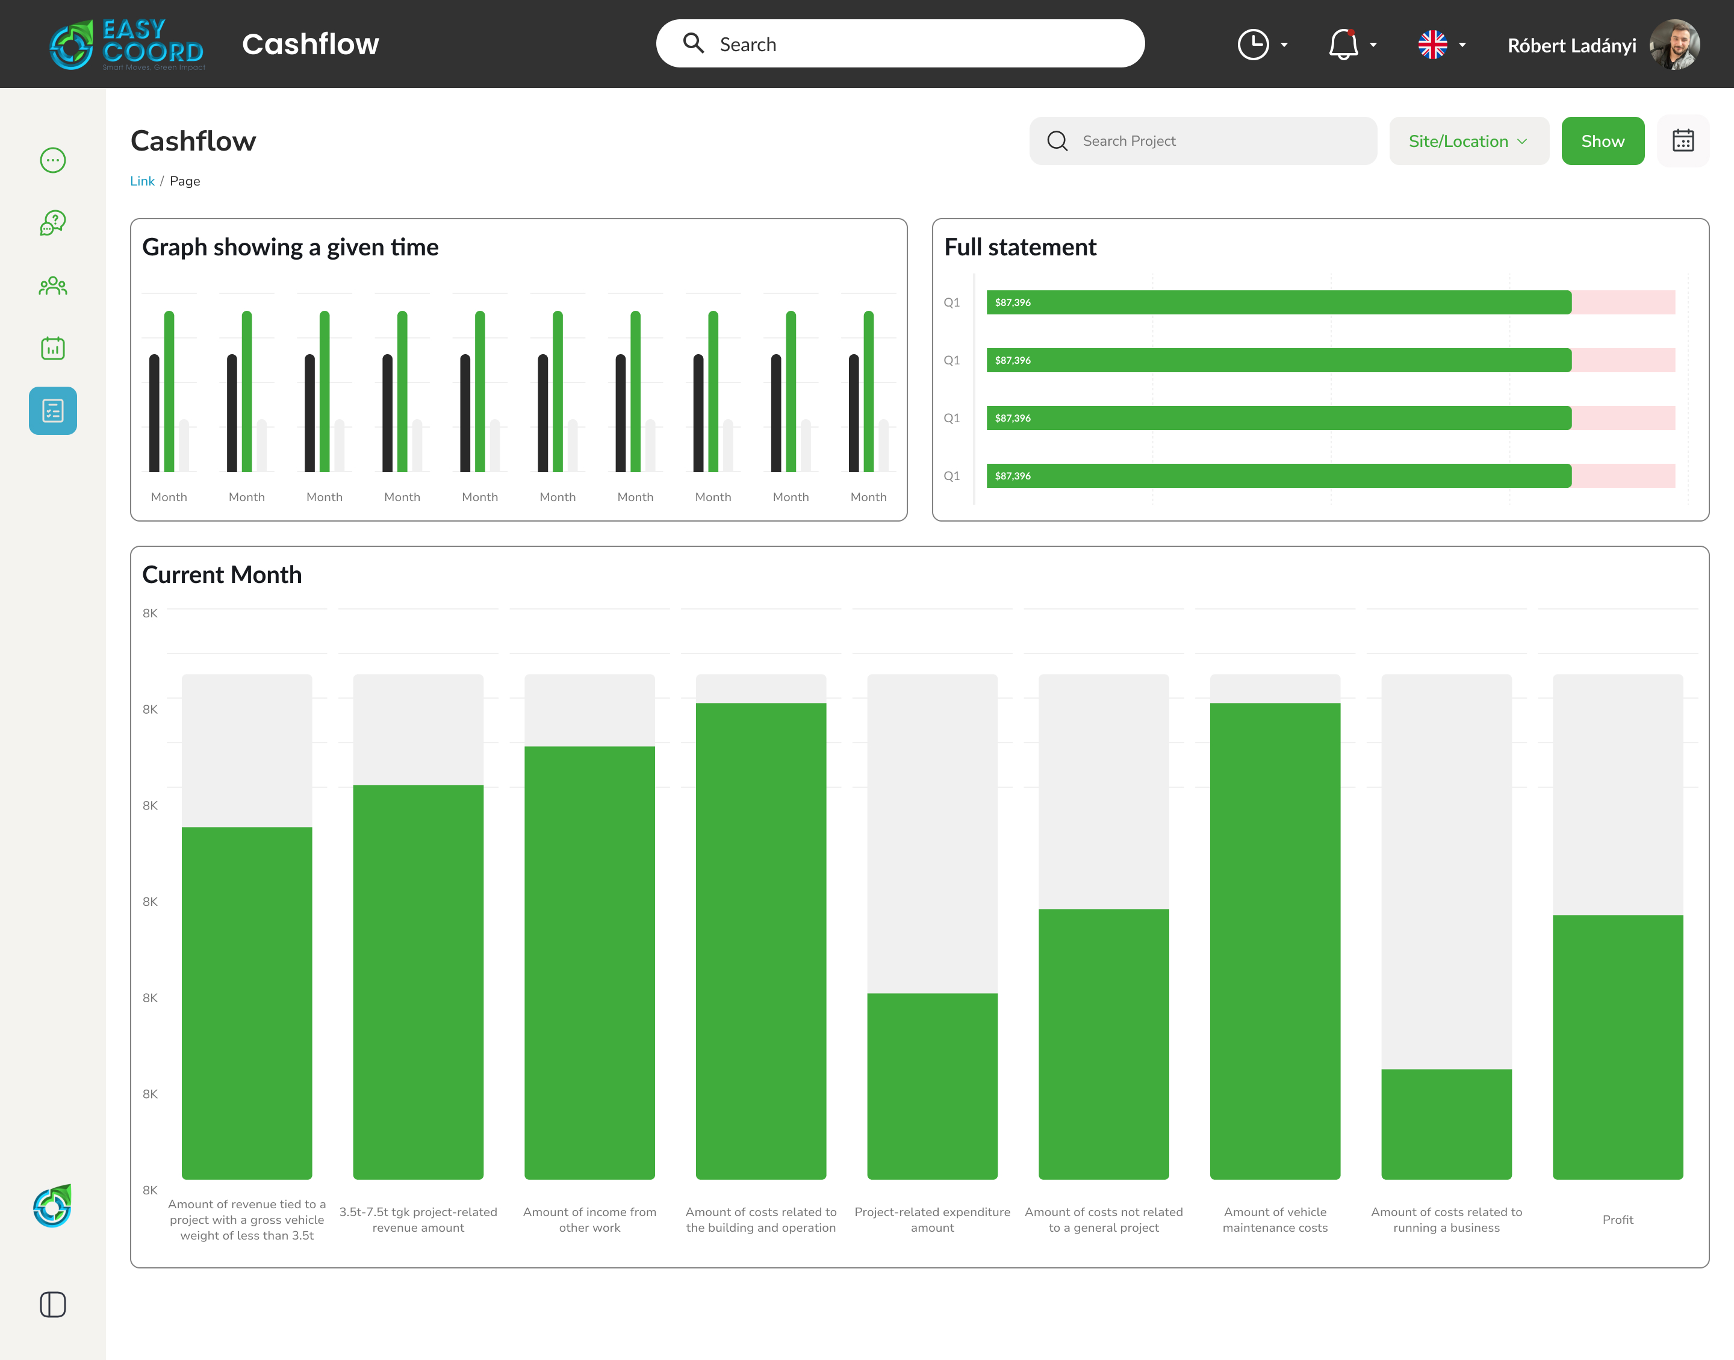The width and height of the screenshot is (1734, 1360).
Task: Click the Profit bar in Current Month
Action: (1617, 1046)
